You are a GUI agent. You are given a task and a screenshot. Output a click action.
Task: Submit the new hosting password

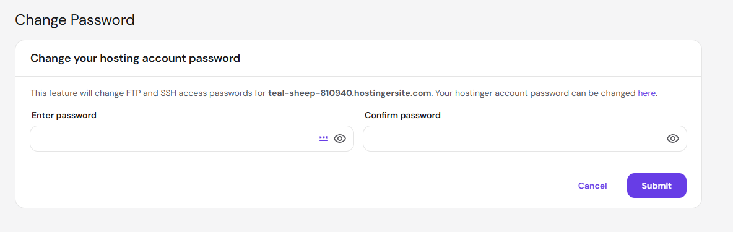click(x=656, y=186)
